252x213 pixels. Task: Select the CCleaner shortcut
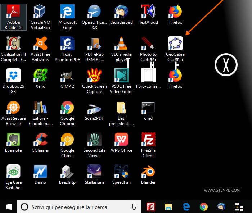pos(40,142)
